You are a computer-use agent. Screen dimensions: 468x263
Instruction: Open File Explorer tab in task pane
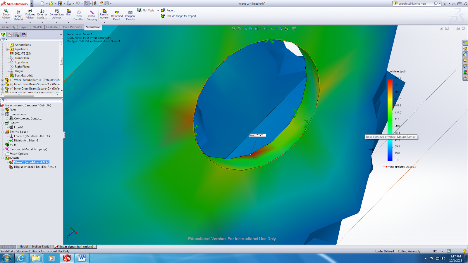465,60
